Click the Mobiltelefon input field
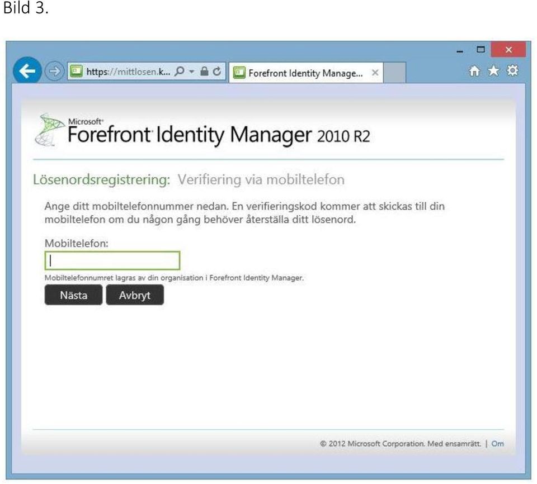Image resolution: width=537 pixels, height=484 pixels. (112, 260)
